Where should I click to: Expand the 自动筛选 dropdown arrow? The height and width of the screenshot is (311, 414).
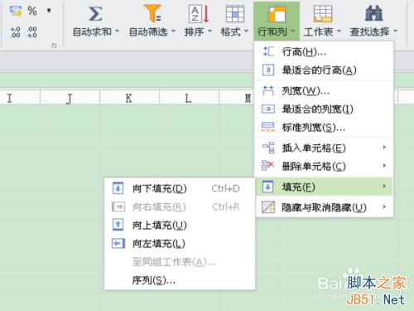pos(173,31)
